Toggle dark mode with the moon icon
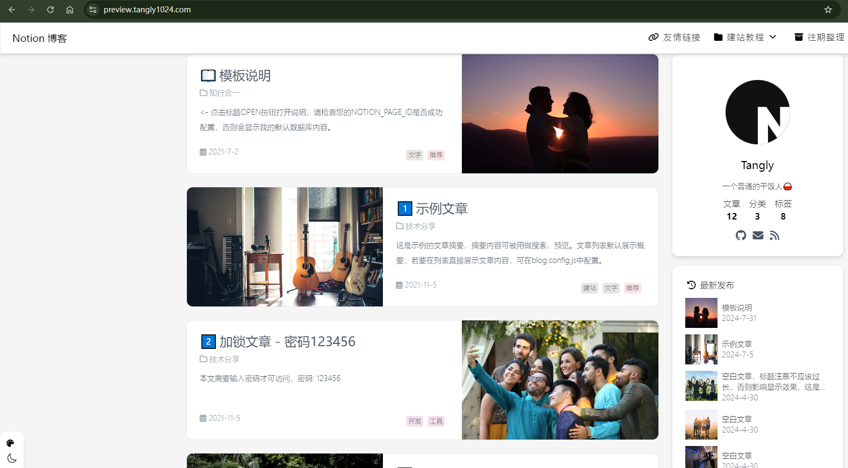848x468 pixels. coord(12,458)
